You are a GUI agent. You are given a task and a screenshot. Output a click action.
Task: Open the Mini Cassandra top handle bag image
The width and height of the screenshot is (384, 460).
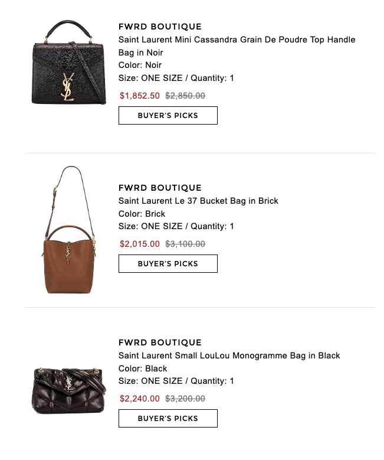(x=69, y=62)
